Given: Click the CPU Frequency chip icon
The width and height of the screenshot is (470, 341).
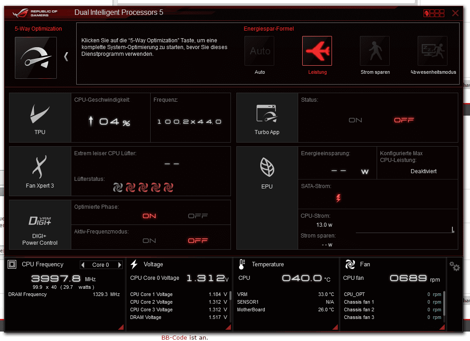Looking at the screenshot, I should (12, 264).
